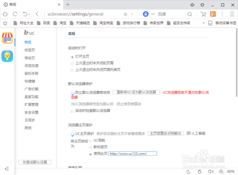Select 使用此页 homepage radio option

point(90,154)
